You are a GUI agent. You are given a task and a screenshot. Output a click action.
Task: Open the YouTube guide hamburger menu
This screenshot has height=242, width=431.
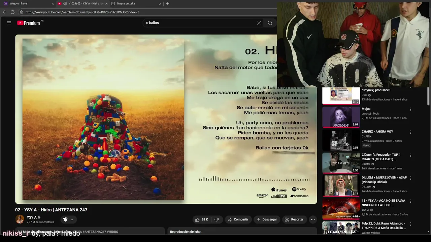tap(9, 23)
